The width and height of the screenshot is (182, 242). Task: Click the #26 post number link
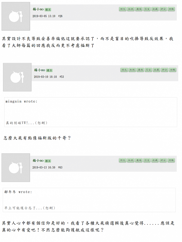(x=60, y=16)
